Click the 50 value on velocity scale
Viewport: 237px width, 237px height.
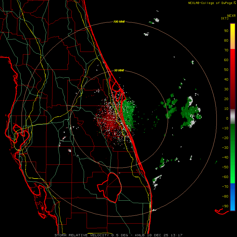point(226,70)
